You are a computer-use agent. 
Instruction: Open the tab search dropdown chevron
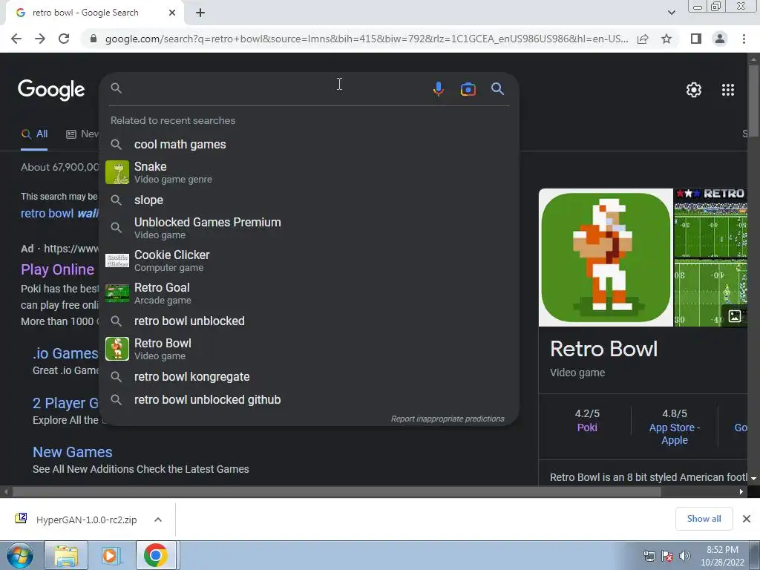[671, 13]
